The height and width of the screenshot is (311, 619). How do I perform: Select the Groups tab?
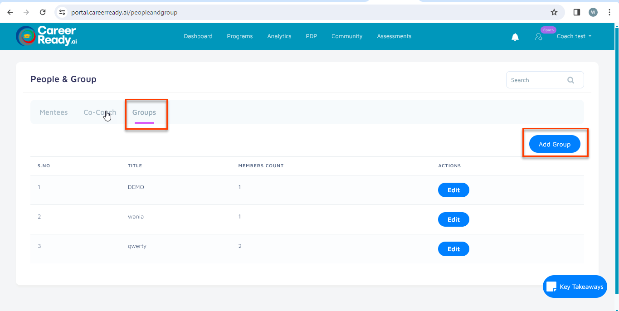click(144, 112)
